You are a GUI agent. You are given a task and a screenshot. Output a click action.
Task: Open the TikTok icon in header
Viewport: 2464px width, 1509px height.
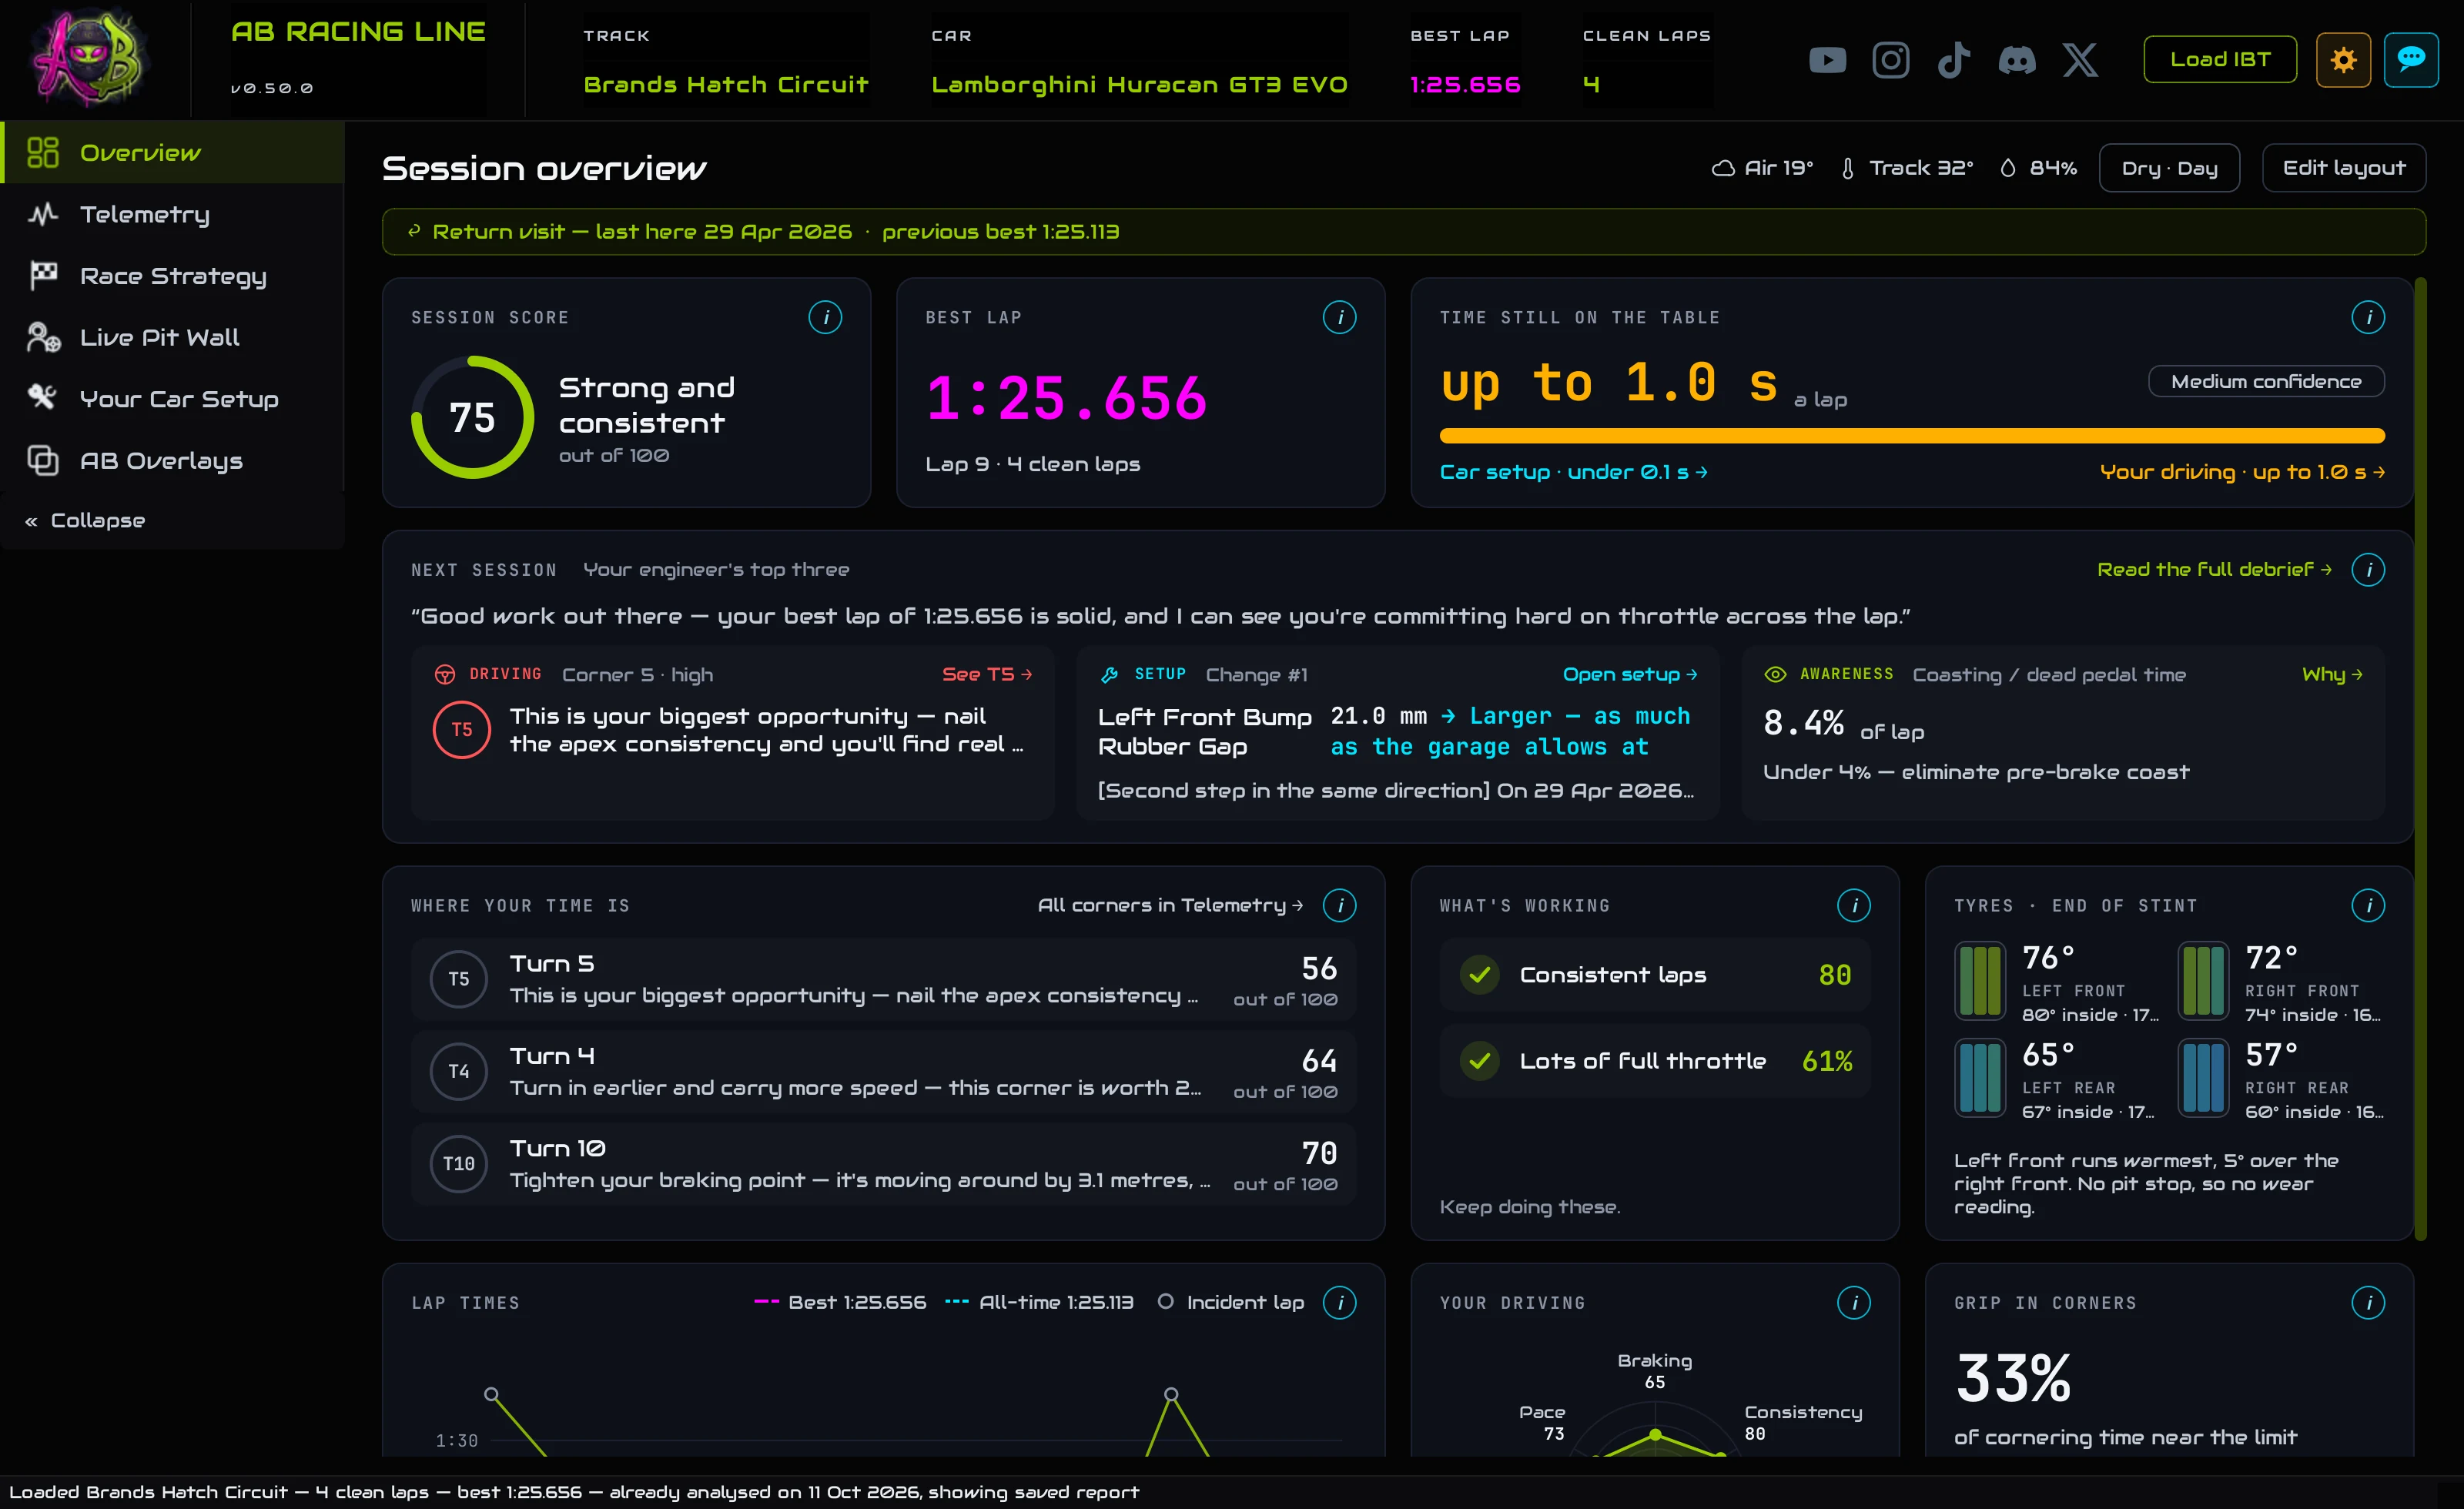[1953, 60]
